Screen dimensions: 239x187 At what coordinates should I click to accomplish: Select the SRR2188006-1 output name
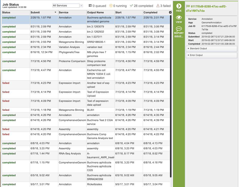click(96, 42)
